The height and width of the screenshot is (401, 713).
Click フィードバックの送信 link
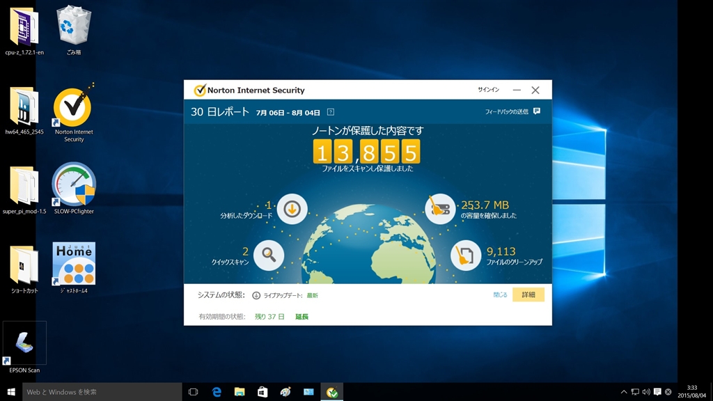pyautogui.click(x=507, y=112)
